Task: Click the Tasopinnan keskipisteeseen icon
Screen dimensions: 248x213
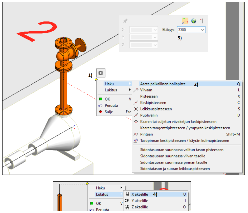Action: click(136, 140)
